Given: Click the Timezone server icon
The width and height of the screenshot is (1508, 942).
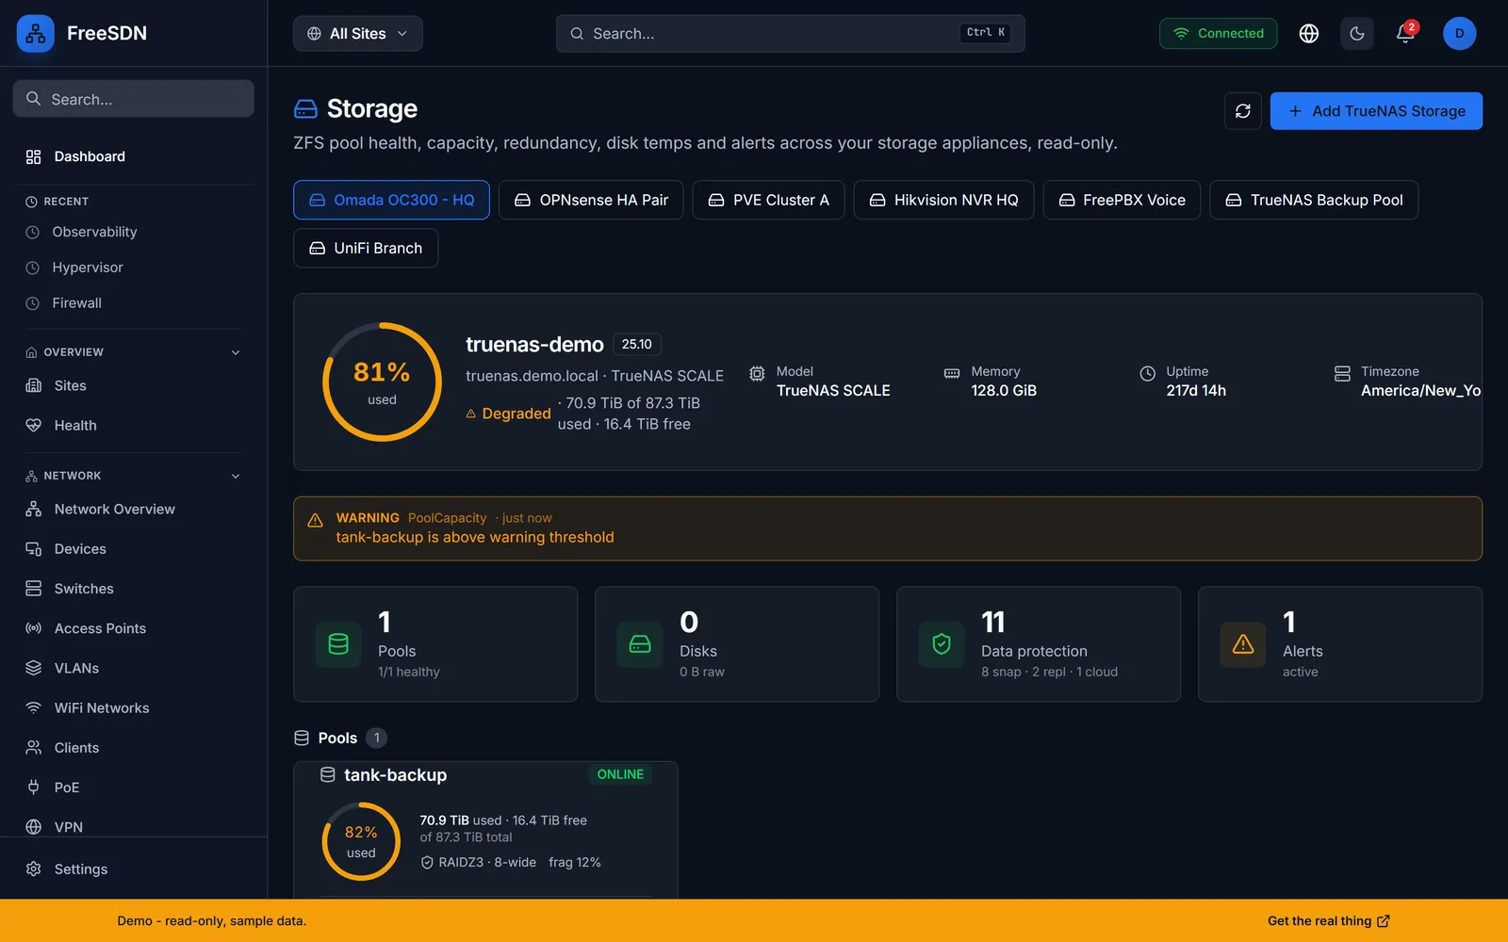Looking at the screenshot, I should [1342, 374].
